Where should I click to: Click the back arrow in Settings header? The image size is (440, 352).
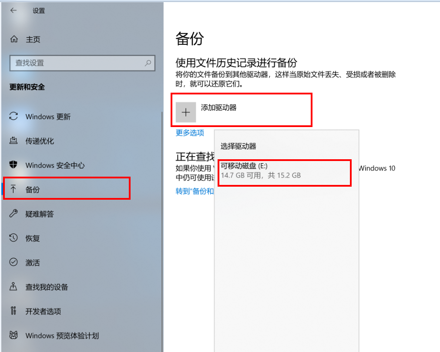(13, 10)
